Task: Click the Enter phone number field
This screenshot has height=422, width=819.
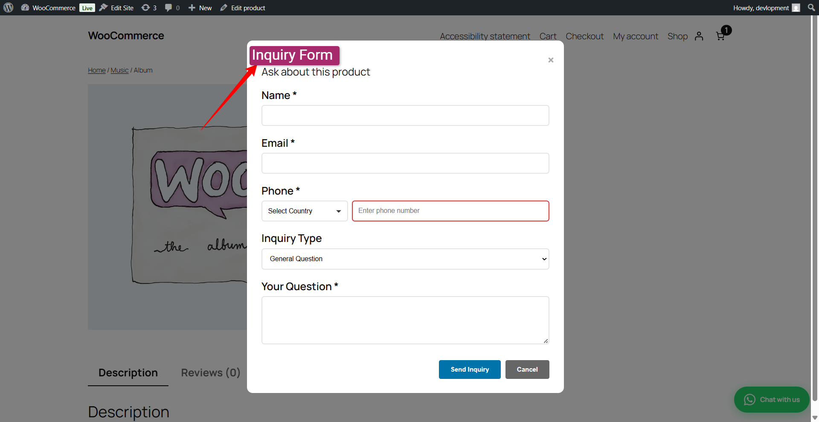Action: [x=450, y=211]
